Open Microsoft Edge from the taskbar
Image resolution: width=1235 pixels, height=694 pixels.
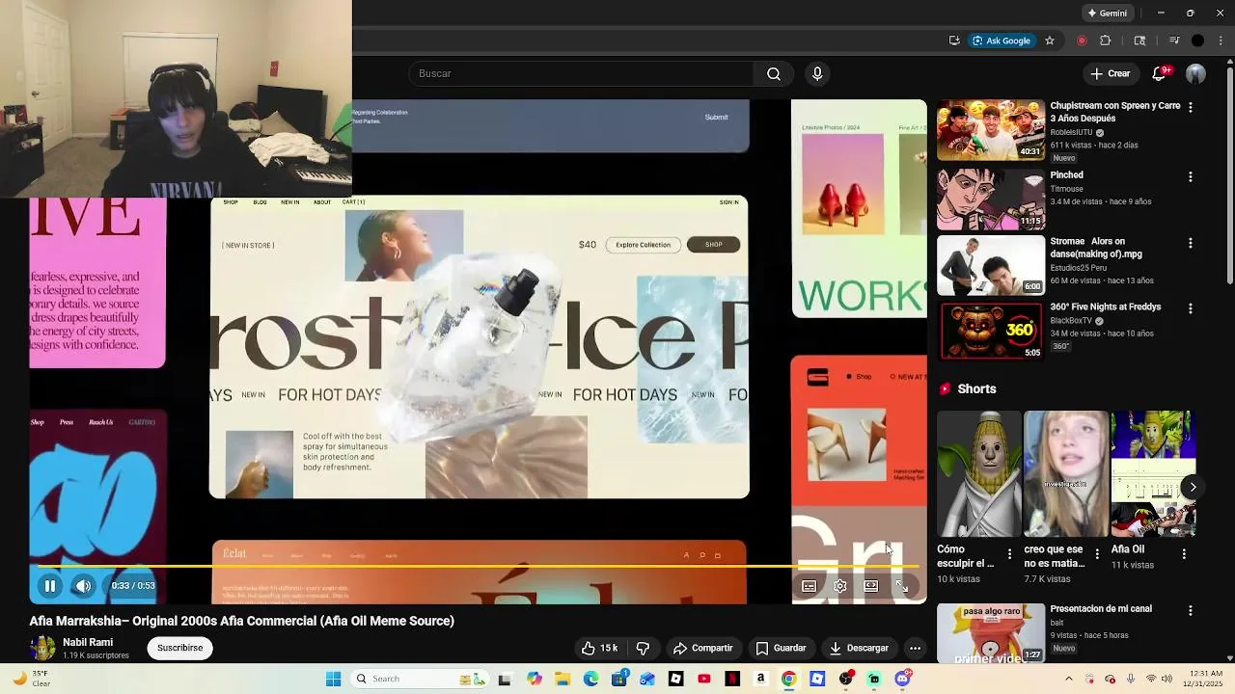[590, 680]
